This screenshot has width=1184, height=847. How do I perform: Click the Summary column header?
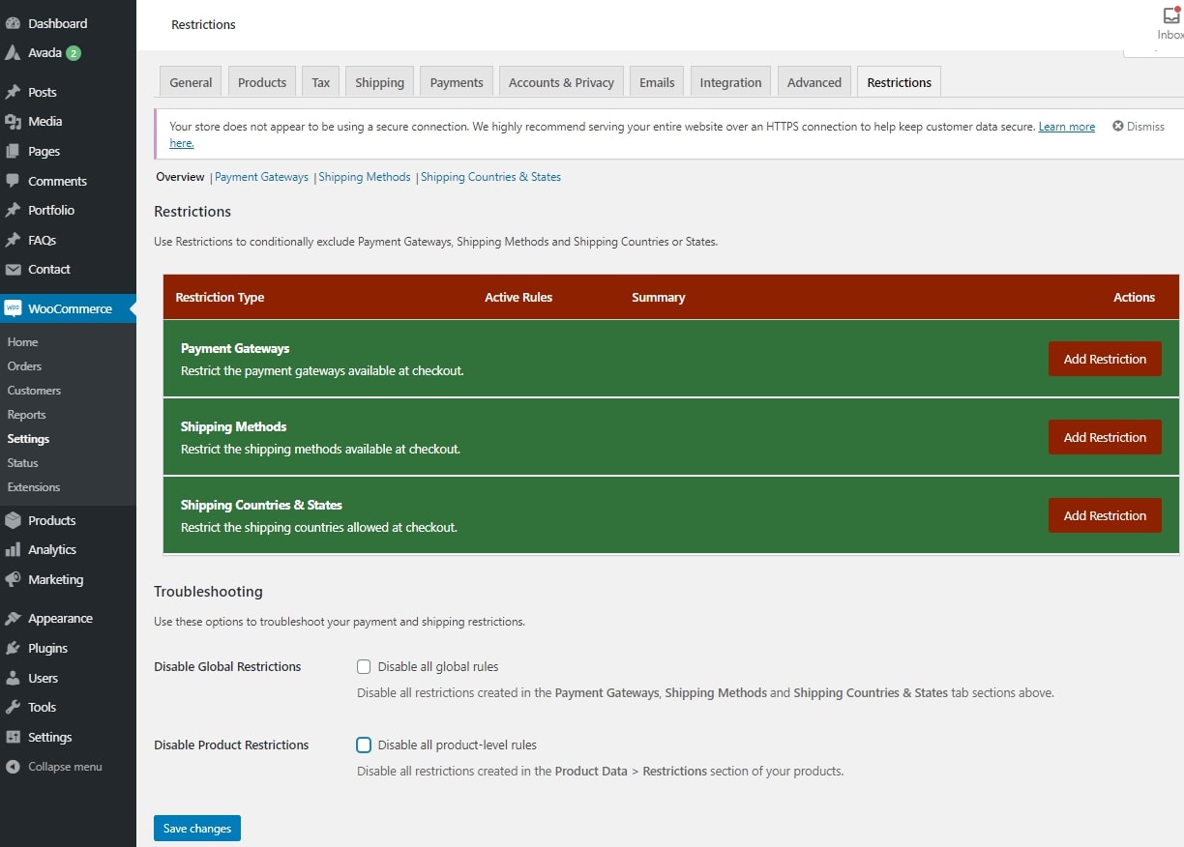[658, 298]
